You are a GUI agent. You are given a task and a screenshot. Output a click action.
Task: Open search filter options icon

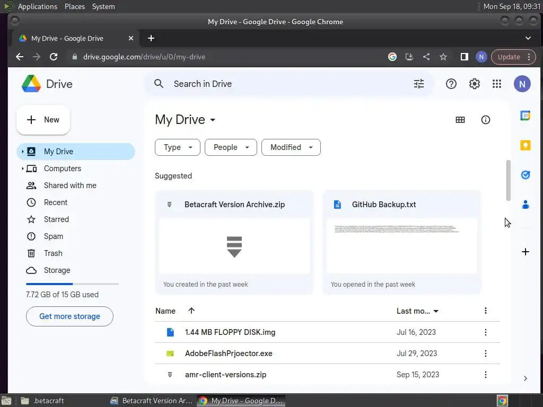[x=419, y=84]
